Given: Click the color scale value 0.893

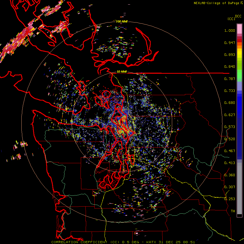Looking at the screenshot, I should [230, 54].
